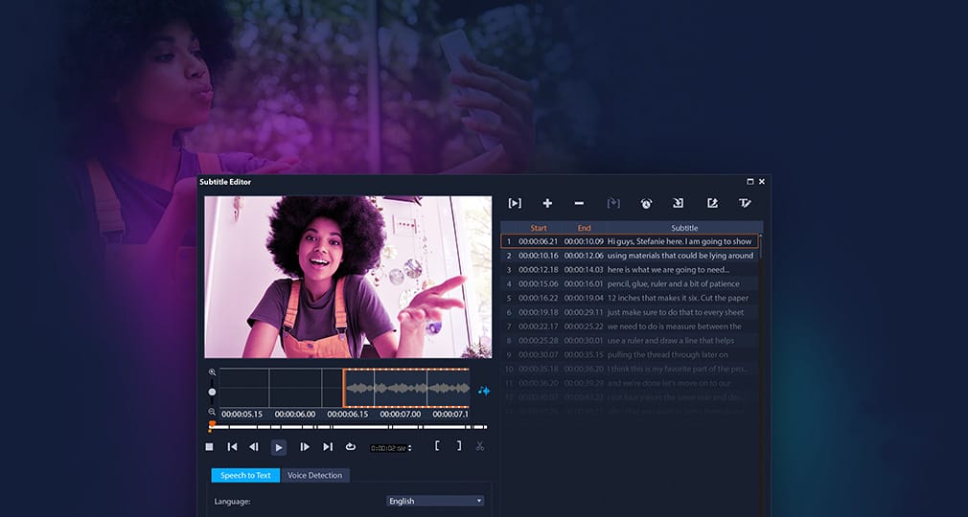This screenshot has height=517, width=968.
Task: Click the subtitle time offset clock icon
Action: (646, 203)
